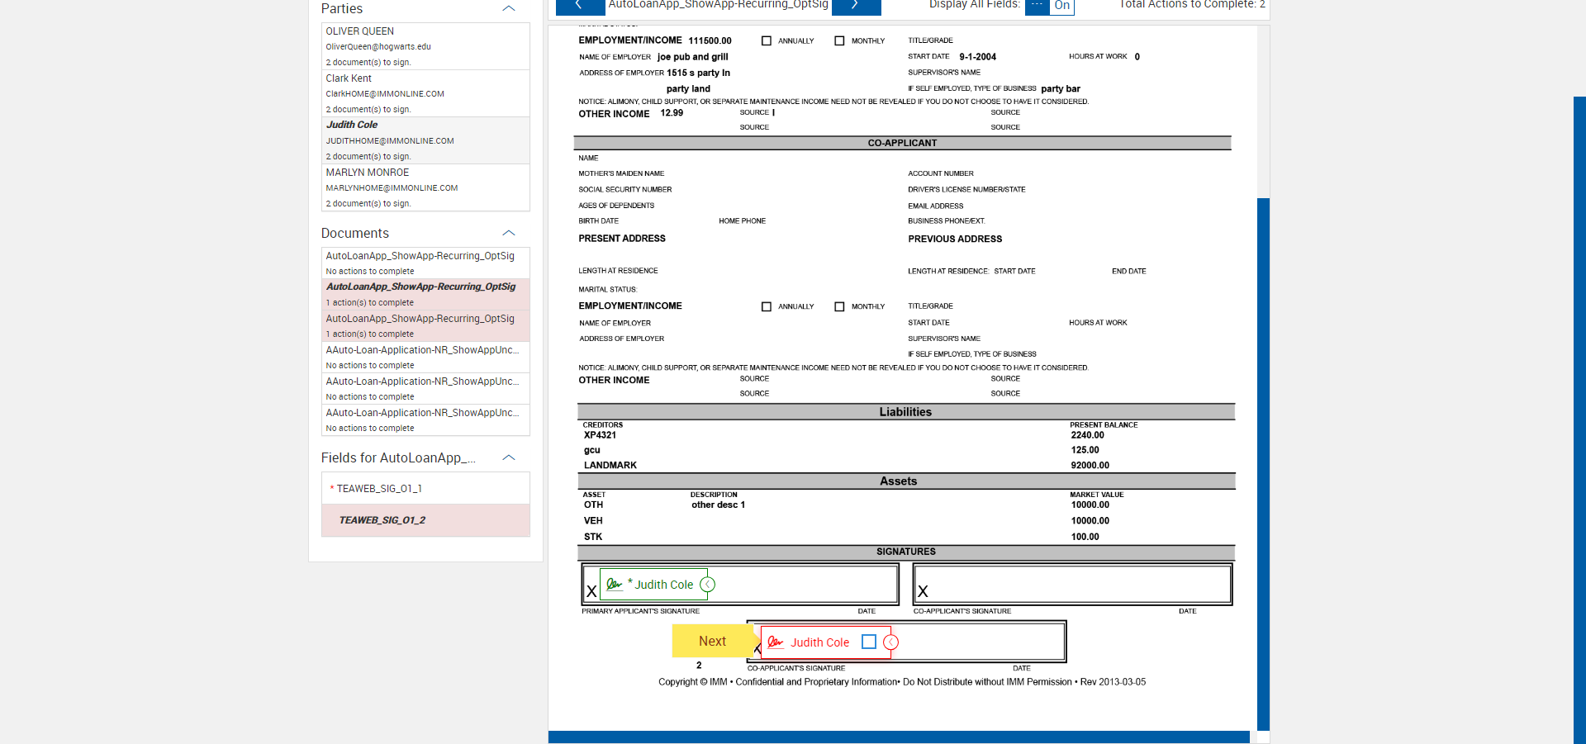Click the present balance 92000.00

pyautogui.click(x=1090, y=466)
